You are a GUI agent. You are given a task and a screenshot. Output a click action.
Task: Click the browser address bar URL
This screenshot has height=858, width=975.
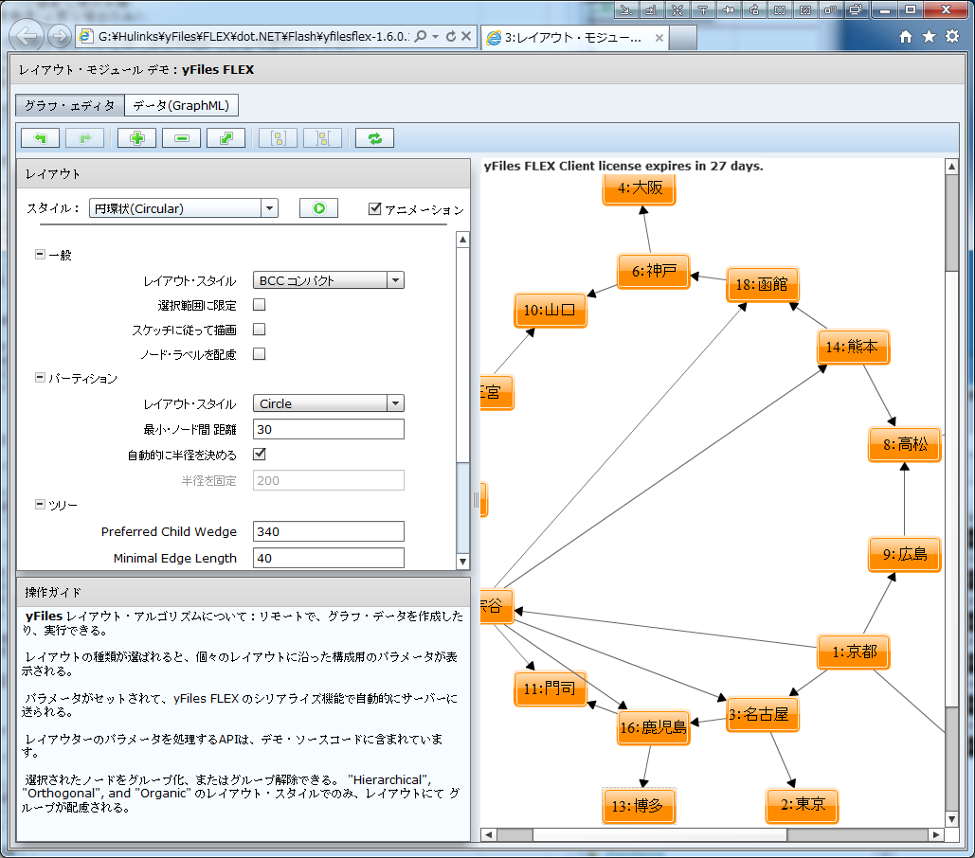pos(254,36)
